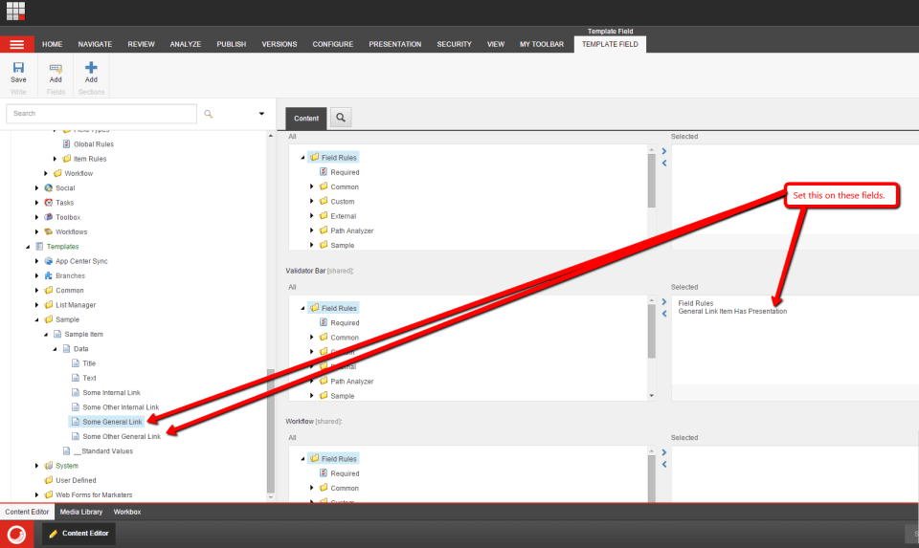The height and width of the screenshot is (548, 919).
Task: Open search options dropdown arrow
Action: 261,114
